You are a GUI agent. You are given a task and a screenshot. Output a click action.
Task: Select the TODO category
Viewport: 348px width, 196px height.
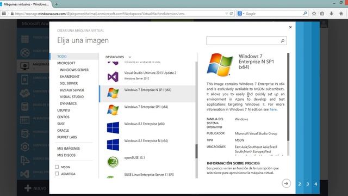[62, 56]
